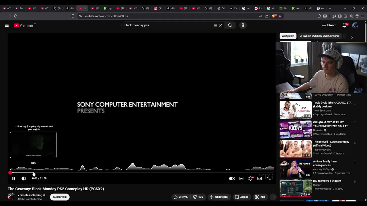The image size is (367, 206).
Task: Enter fullscreen mode
Action: 269,178
